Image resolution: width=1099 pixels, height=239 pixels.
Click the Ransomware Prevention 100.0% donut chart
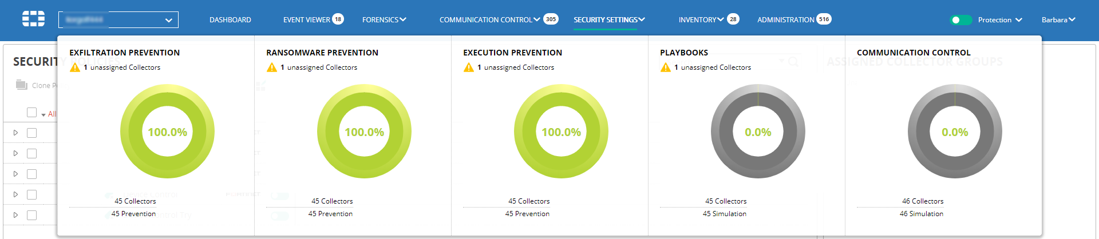pos(364,132)
